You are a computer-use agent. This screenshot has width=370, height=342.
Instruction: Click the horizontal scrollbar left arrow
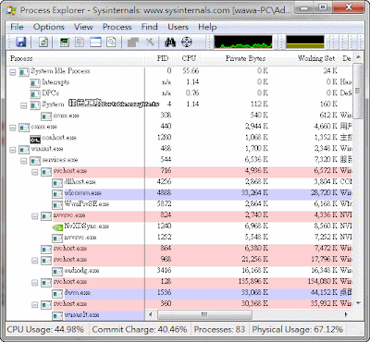(151, 315)
